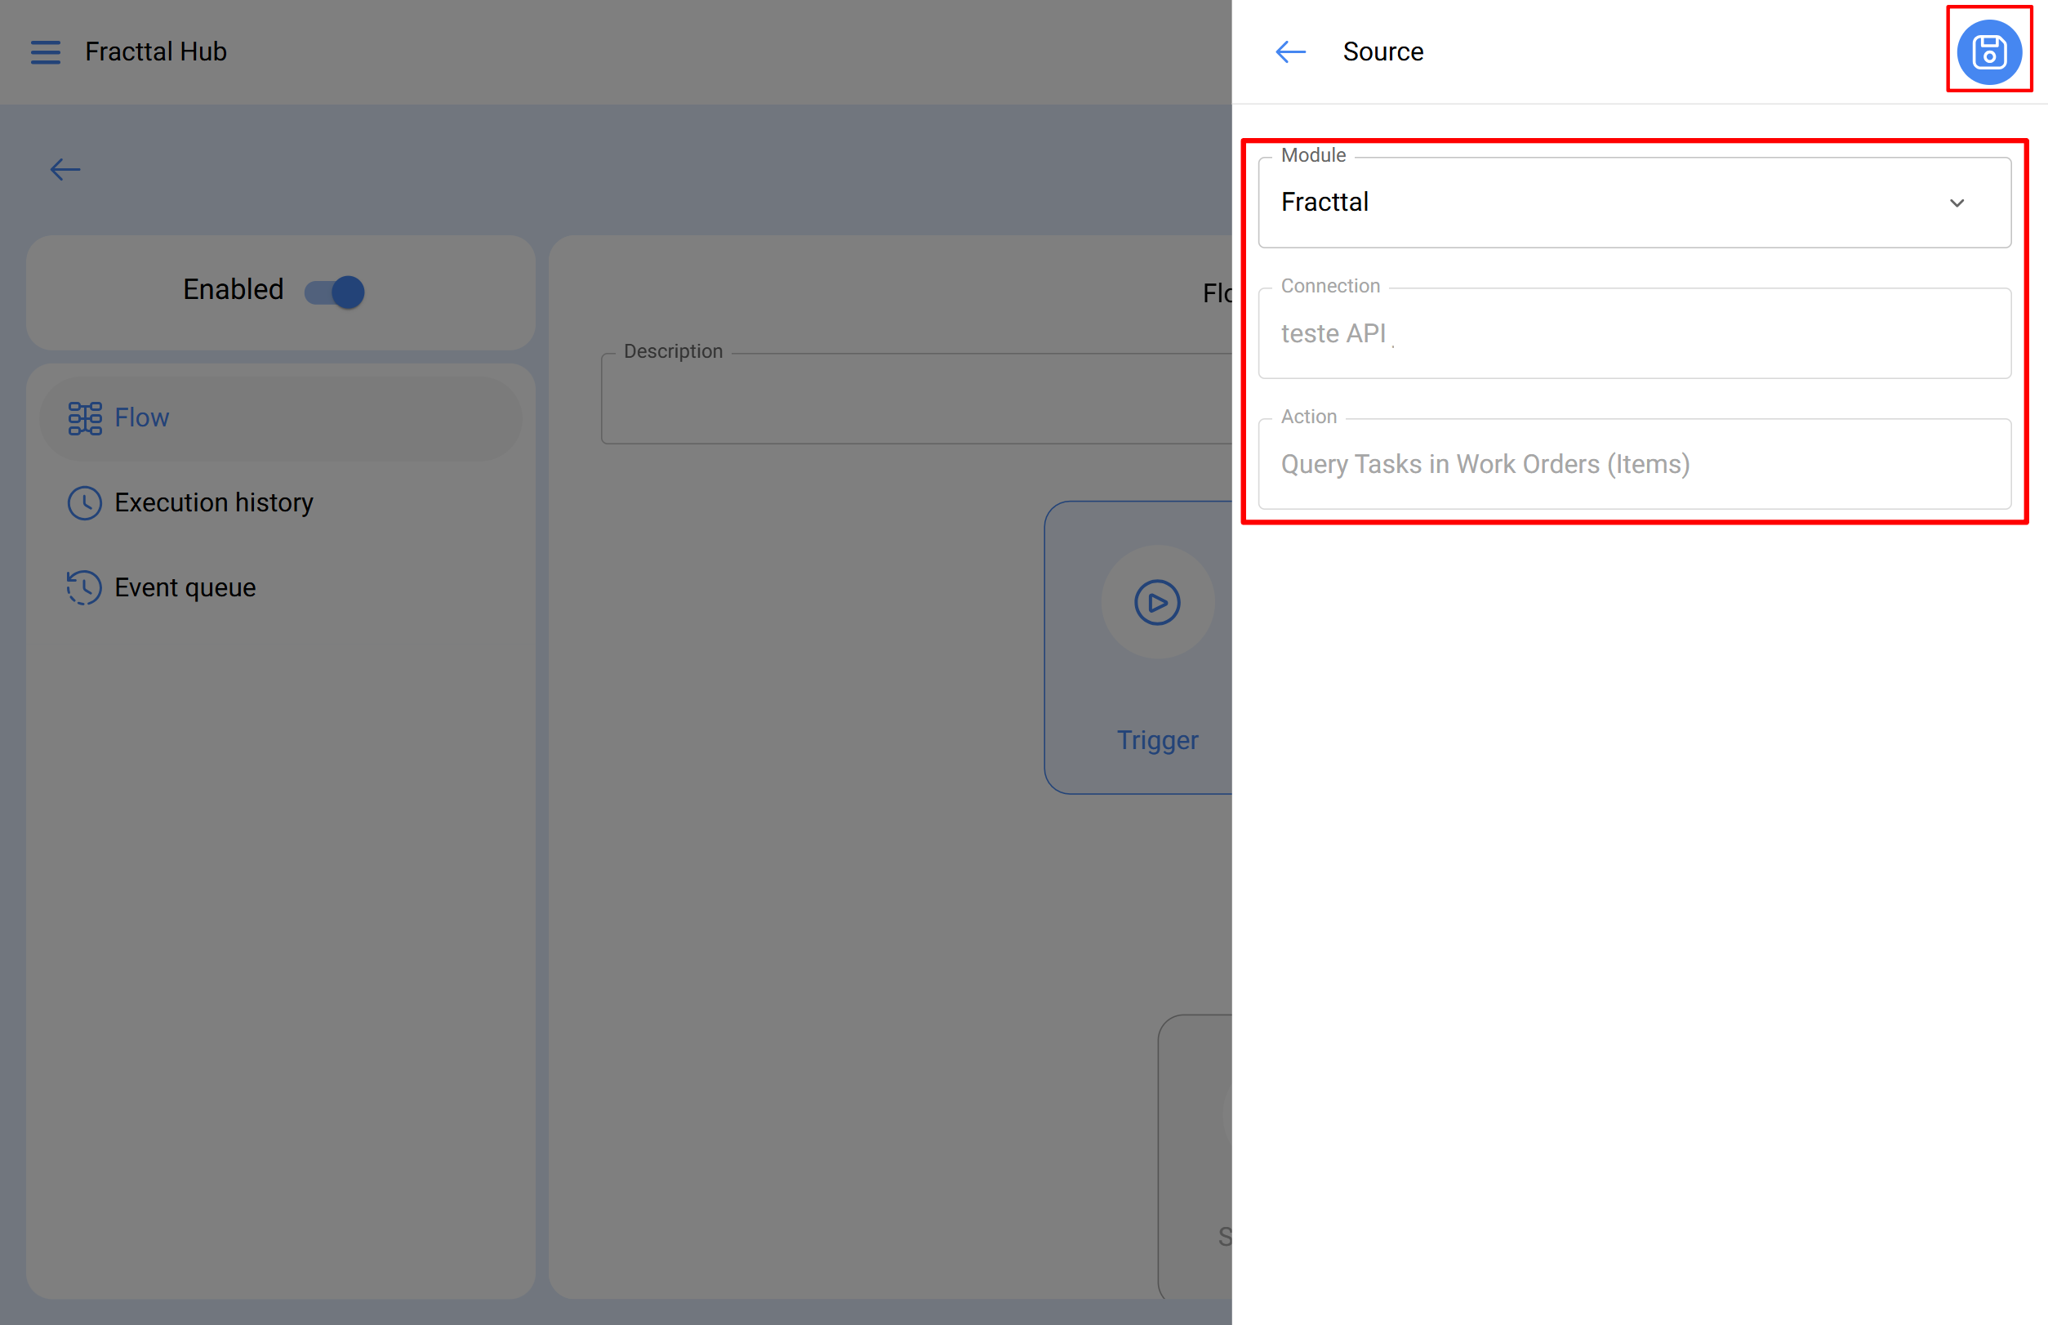This screenshot has width=2048, height=1325.
Task: Click the Flow diagram icon in sidebar
Action: click(84, 418)
